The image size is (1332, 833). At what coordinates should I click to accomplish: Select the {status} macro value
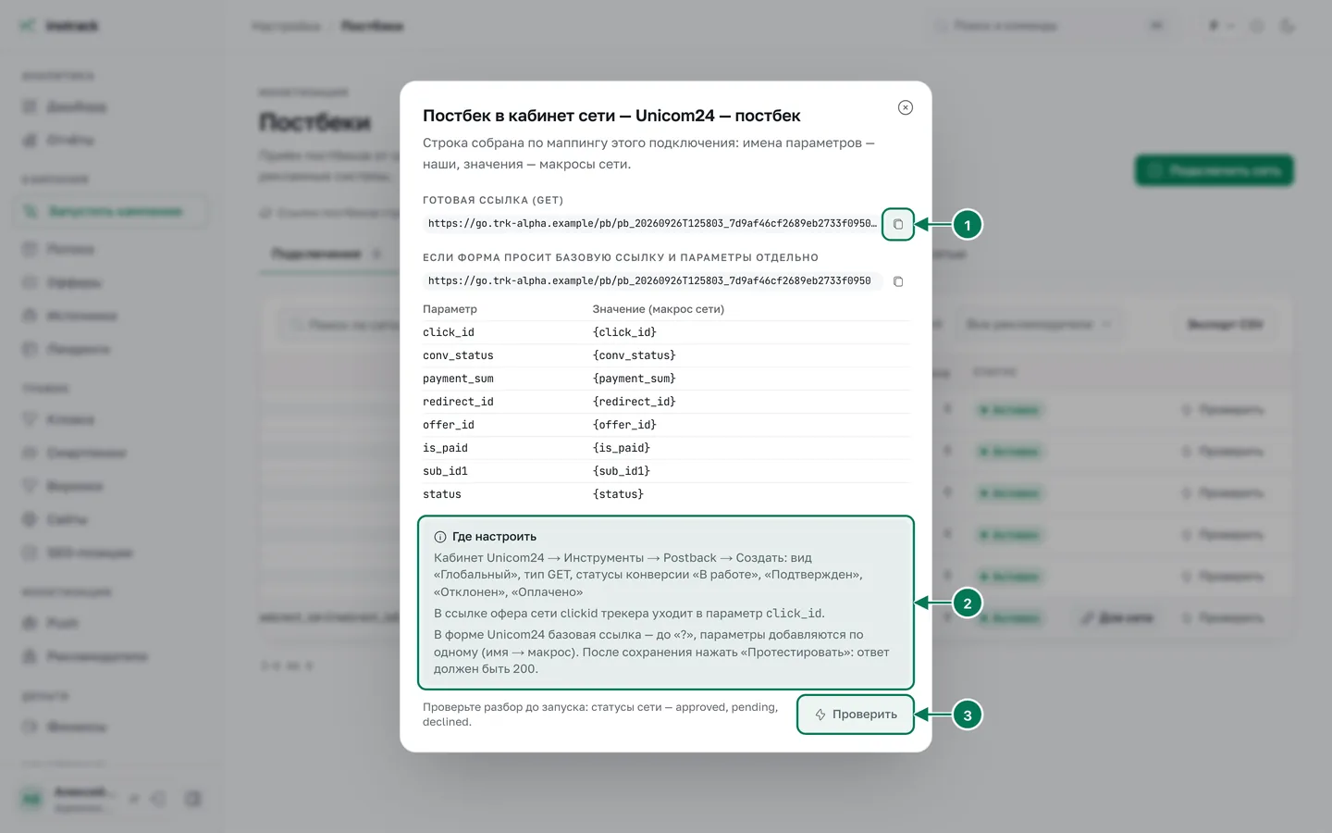[618, 494]
